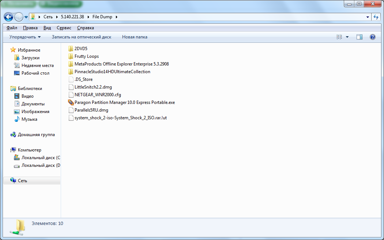Open the Сервис menu

[x=64, y=28]
